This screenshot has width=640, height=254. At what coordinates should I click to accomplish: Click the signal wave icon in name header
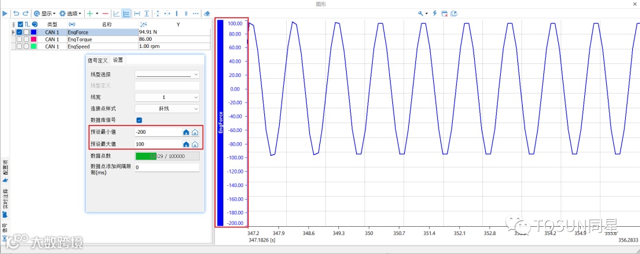(72, 24)
